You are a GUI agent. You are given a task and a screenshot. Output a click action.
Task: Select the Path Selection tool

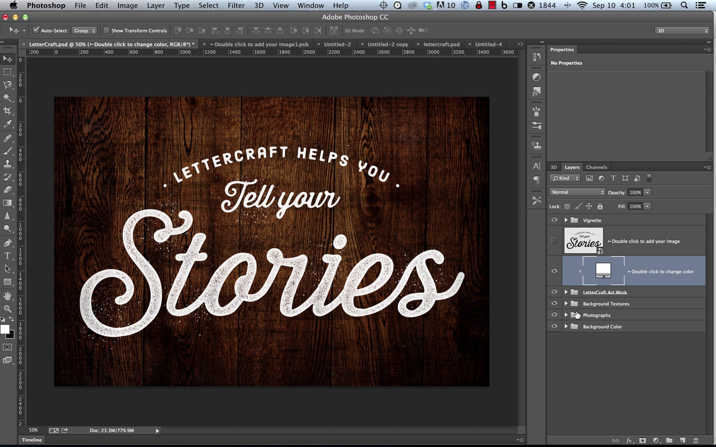tap(7, 268)
